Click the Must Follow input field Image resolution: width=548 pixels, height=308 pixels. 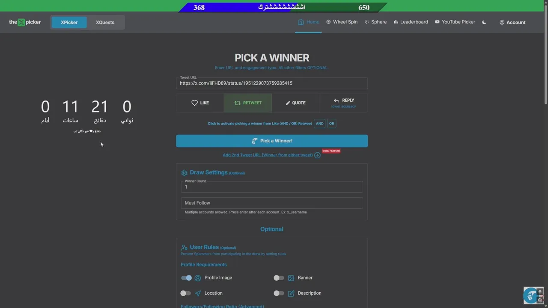[272, 203]
